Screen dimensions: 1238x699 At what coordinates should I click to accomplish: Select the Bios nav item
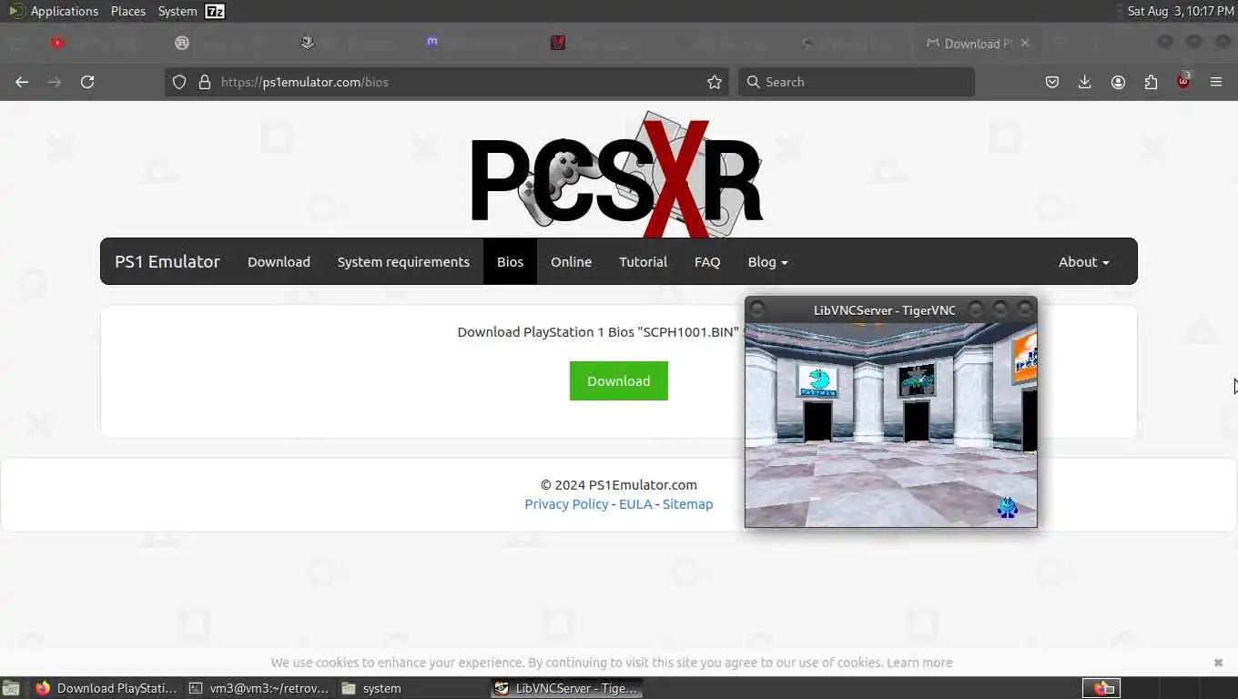510,261
